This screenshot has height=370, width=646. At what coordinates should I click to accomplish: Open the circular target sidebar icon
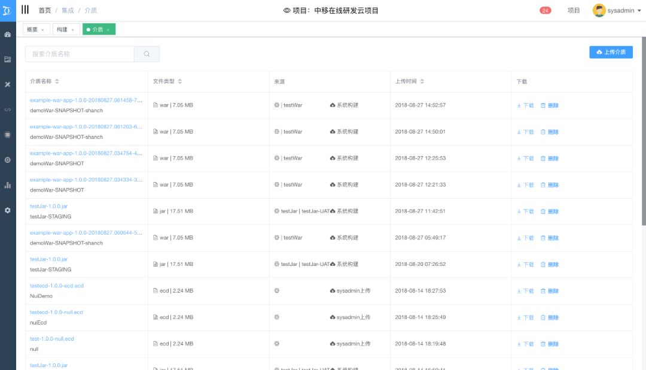click(7, 160)
